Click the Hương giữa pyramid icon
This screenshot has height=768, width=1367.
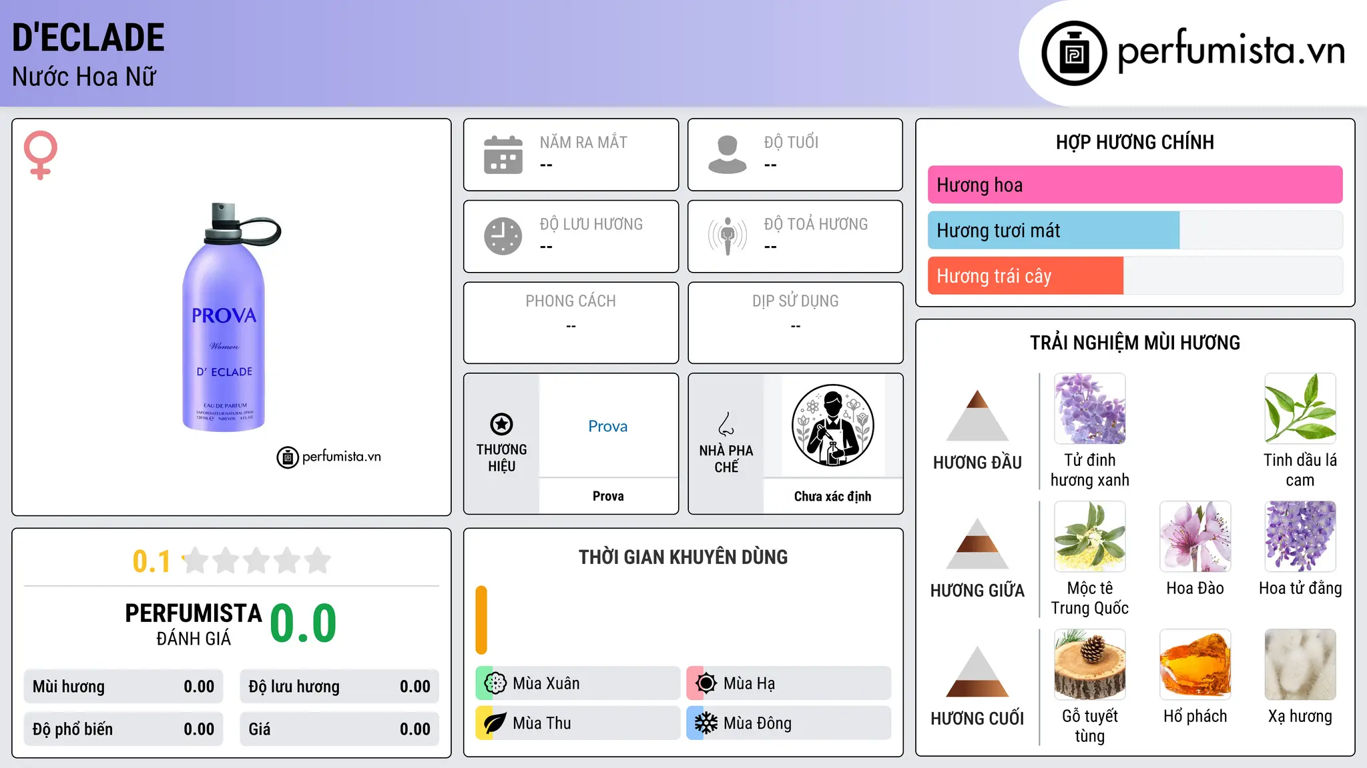977,543
